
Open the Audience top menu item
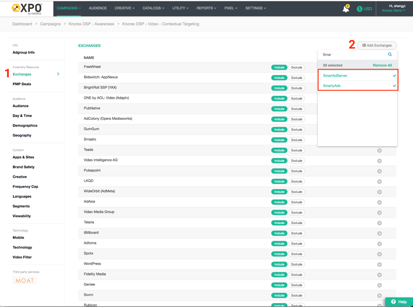[98, 8]
